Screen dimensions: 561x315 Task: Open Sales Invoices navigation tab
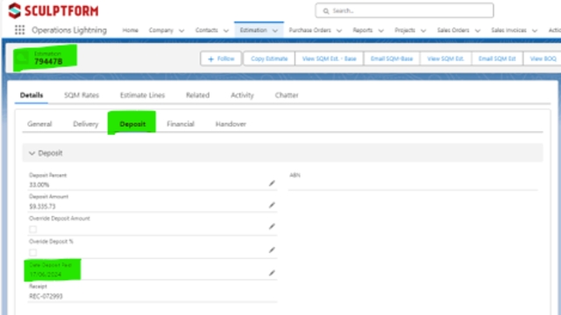[x=508, y=31]
